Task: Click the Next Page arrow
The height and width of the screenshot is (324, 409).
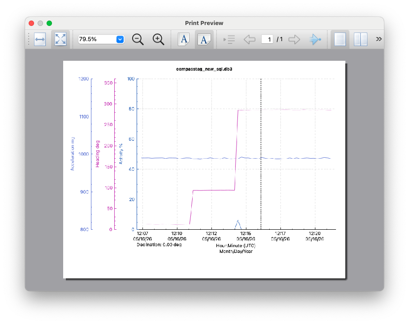Action: click(x=294, y=39)
